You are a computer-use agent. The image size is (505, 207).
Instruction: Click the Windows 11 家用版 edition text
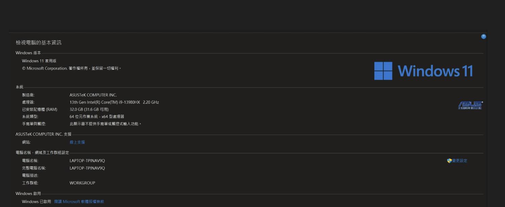tap(39, 61)
